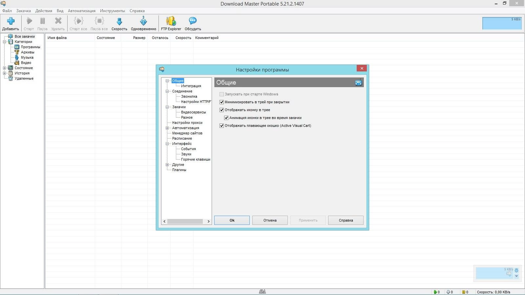Click the tree's horizontal scrollbar left arrow

coord(165,221)
